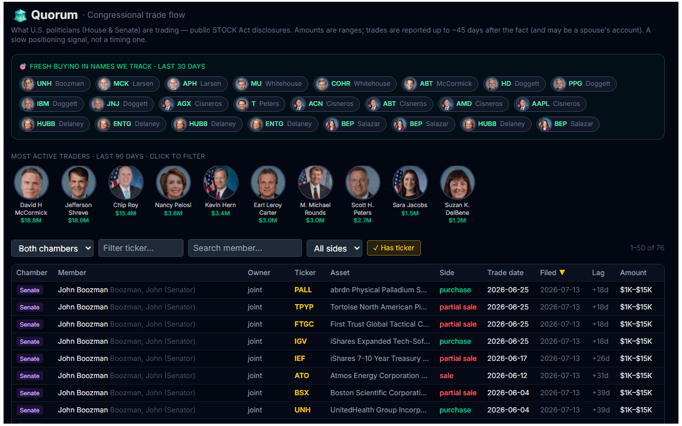Focus the Search member input field

(245, 248)
